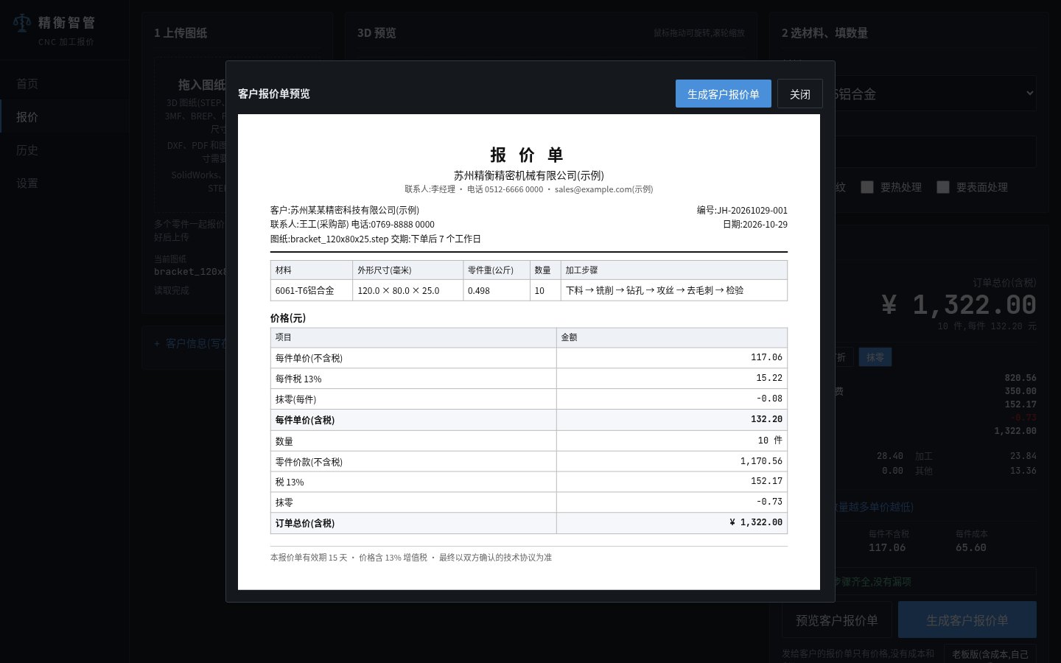Expand the + 客户信息 section
The height and width of the screenshot is (663, 1061).
pos(192,343)
